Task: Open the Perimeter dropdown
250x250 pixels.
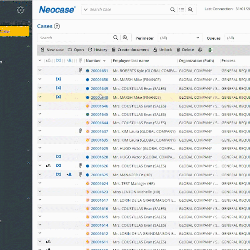Action: click(x=180, y=38)
